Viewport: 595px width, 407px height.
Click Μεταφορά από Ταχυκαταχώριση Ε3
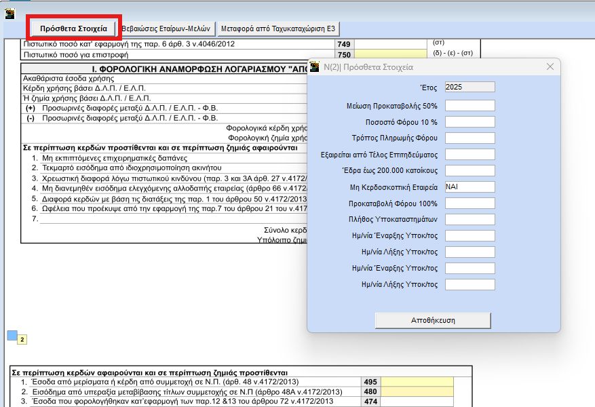(x=278, y=28)
